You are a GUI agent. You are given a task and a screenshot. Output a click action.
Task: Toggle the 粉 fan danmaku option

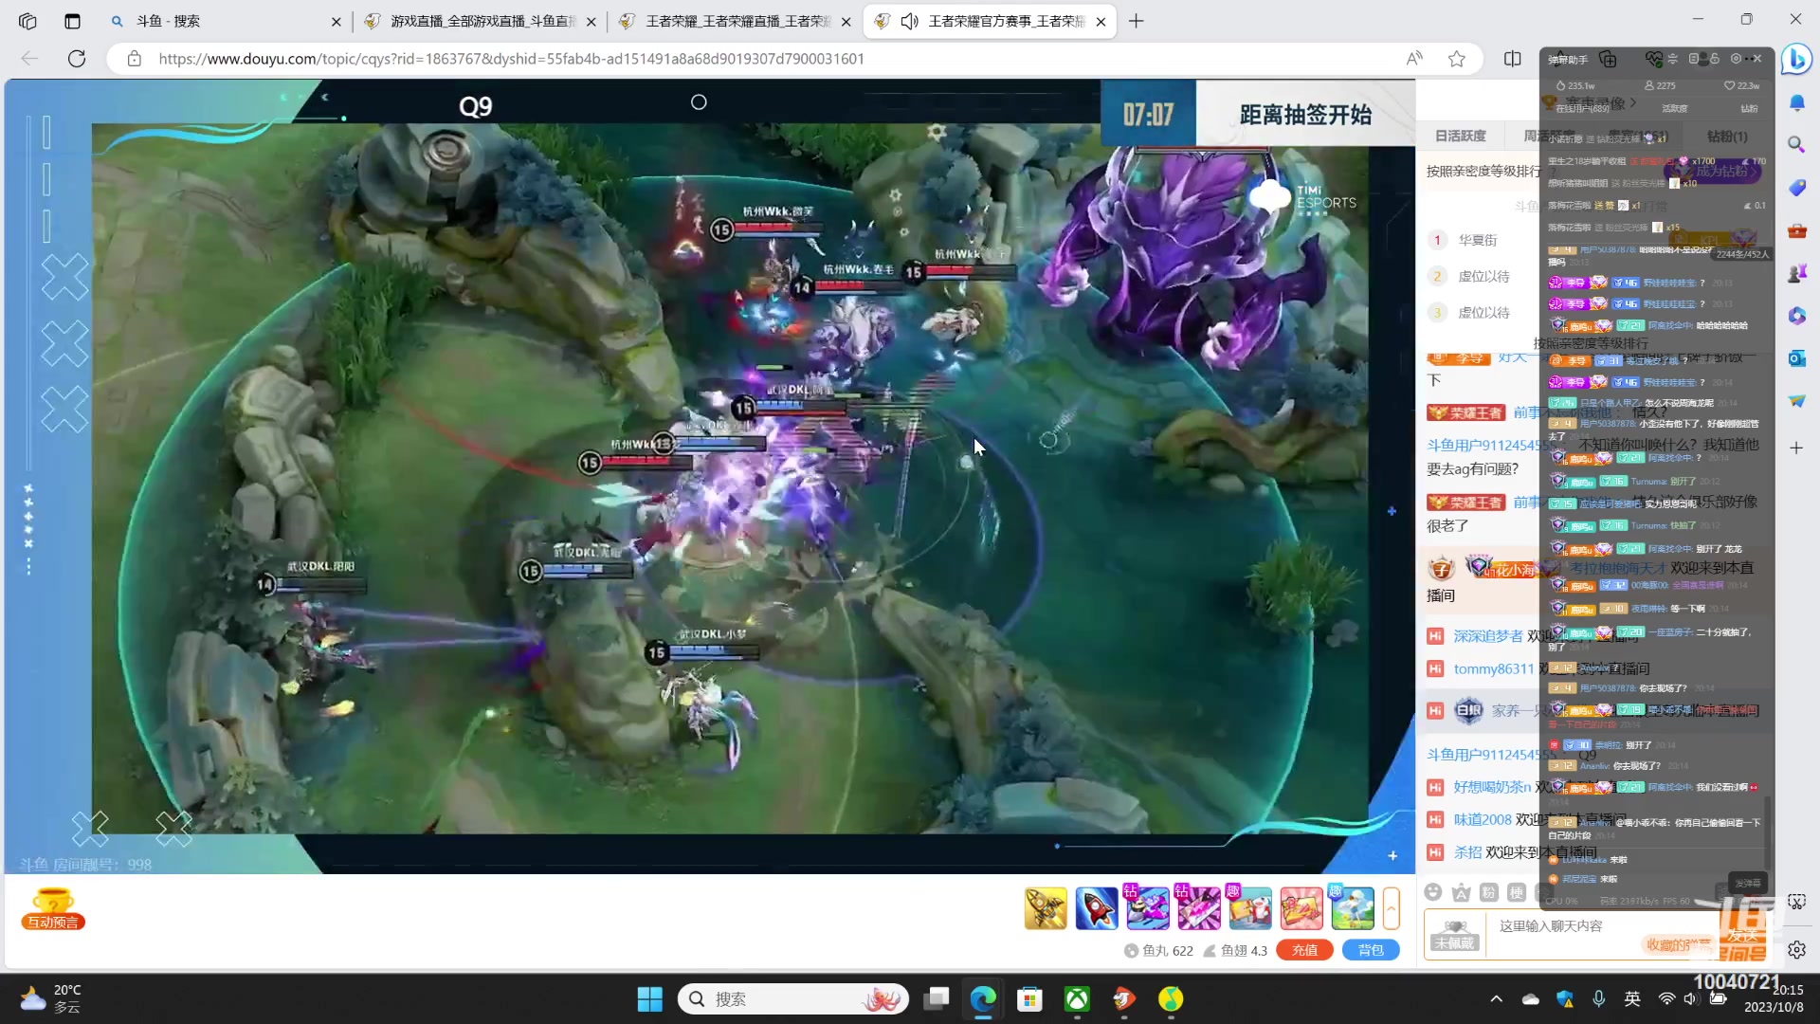click(x=1488, y=892)
